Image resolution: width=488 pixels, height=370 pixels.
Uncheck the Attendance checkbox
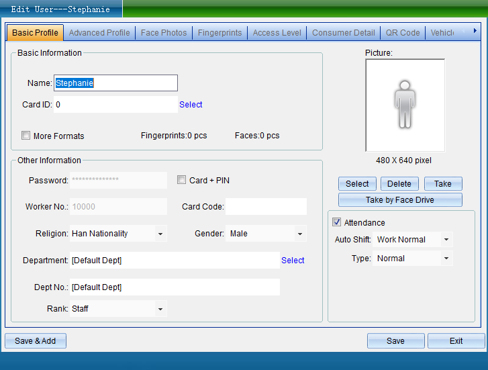click(337, 222)
